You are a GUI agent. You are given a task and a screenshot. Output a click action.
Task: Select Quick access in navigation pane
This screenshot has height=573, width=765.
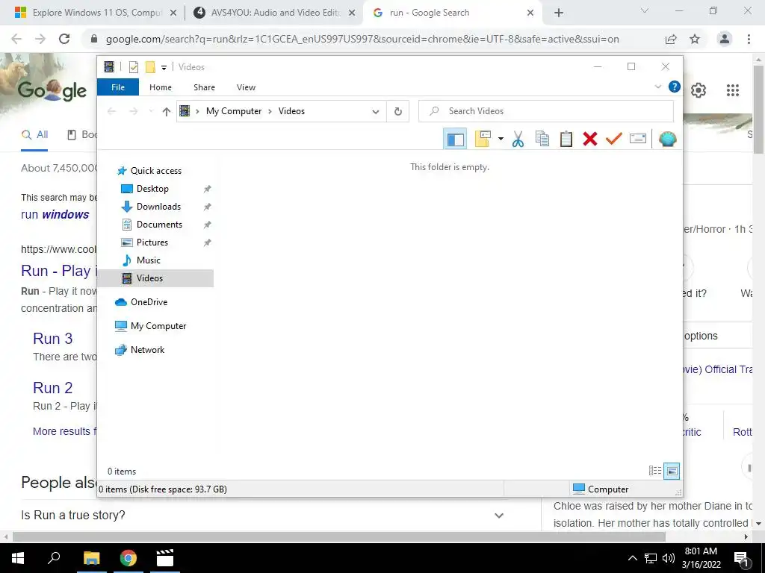(155, 171)
